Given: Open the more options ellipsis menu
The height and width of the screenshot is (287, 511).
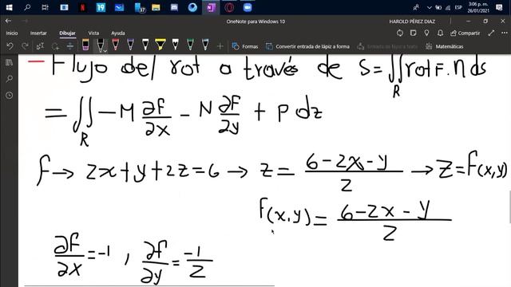Looking at the screenshot, I should [x=504, y=33].
